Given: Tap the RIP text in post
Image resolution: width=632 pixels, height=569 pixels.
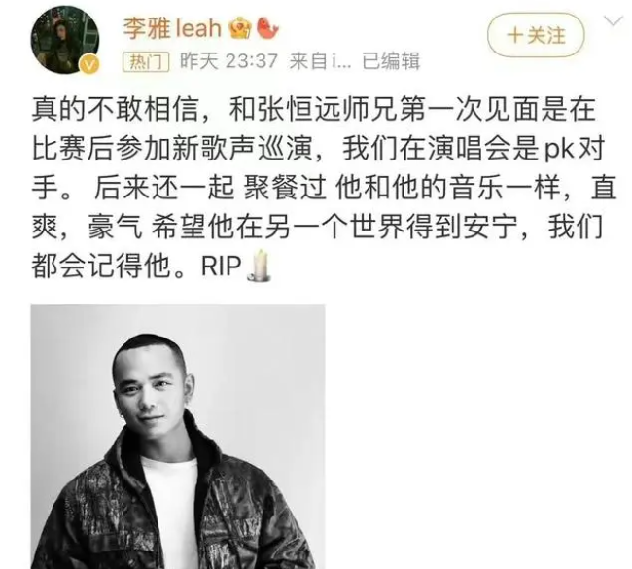Looking at the screenshot, I should [x=221, y=267].
